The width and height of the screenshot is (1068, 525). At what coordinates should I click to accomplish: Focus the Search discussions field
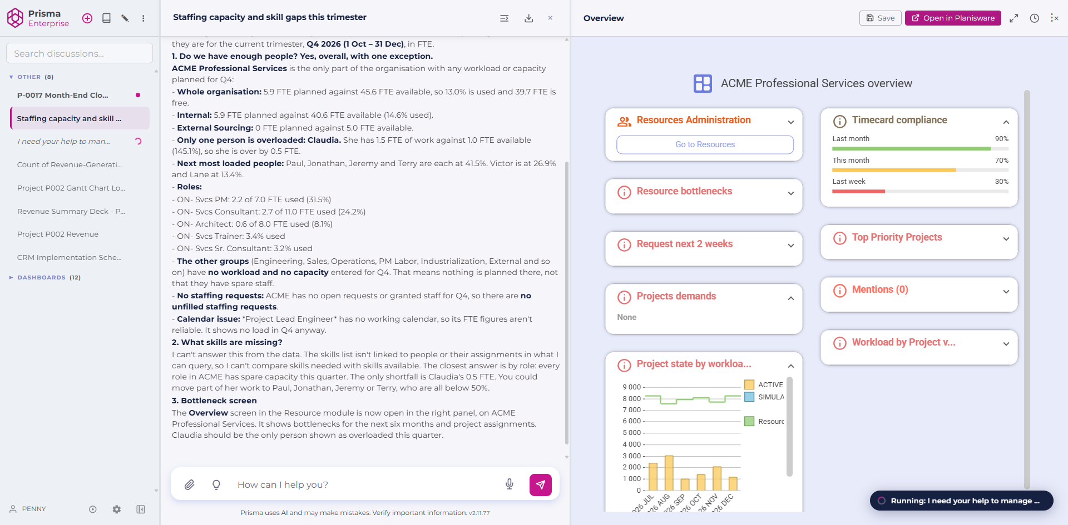(80, 53)
